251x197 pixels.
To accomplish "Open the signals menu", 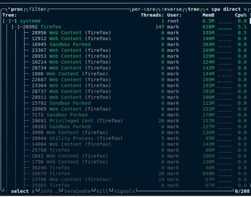I will [x=124, y=191].
